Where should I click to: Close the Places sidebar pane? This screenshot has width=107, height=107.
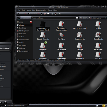click(x=31, y=22)
